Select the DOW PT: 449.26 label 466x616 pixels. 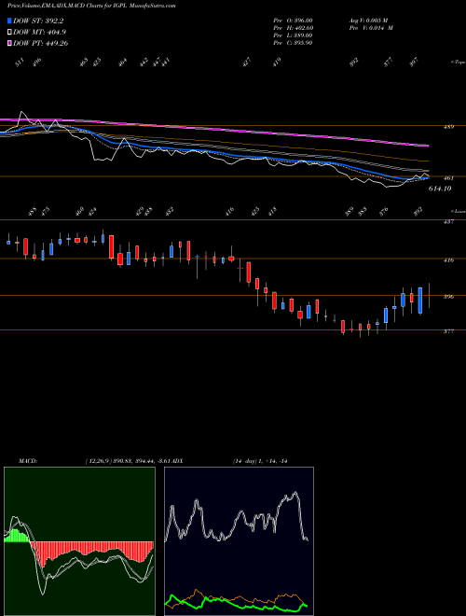(x=40, y=44)
